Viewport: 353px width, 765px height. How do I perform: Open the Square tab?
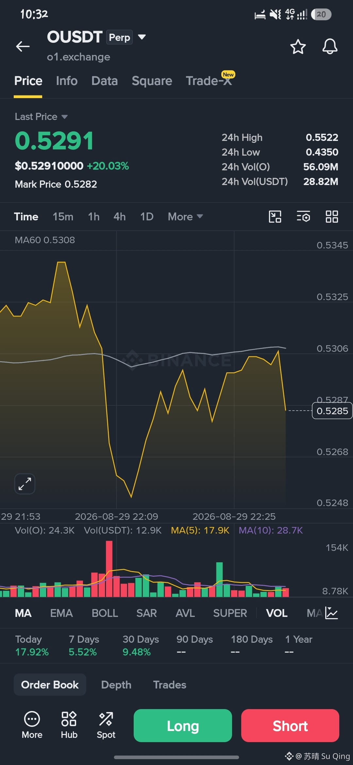tap(152, 81)
